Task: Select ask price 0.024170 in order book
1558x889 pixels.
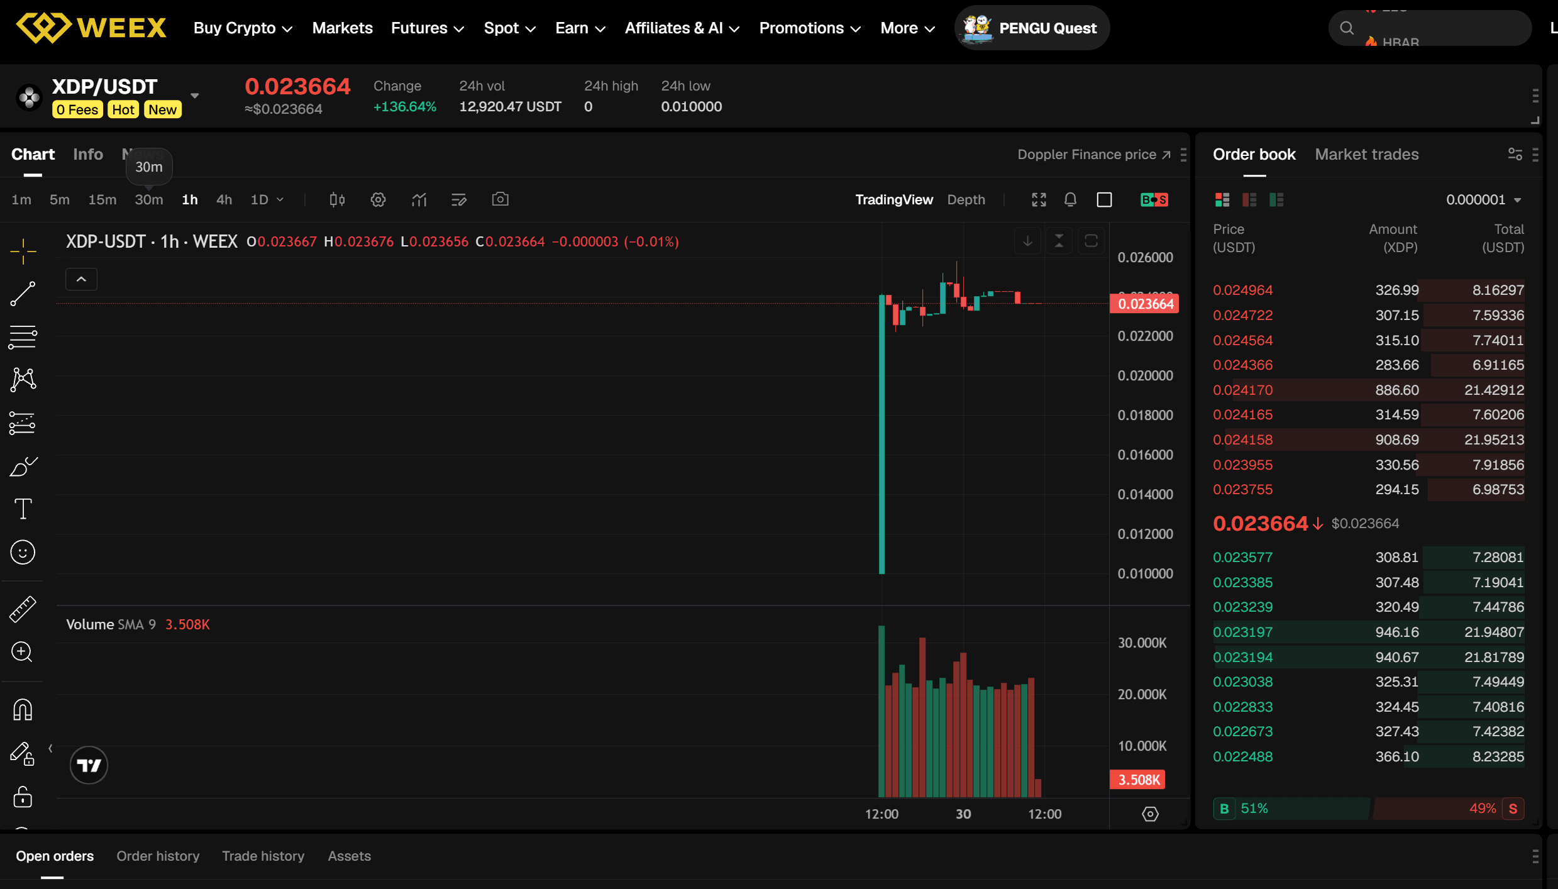Action: coord(1243,390)
